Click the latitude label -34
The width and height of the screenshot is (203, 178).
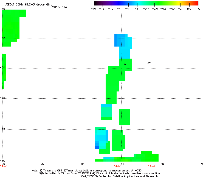[x=2, y=67]
